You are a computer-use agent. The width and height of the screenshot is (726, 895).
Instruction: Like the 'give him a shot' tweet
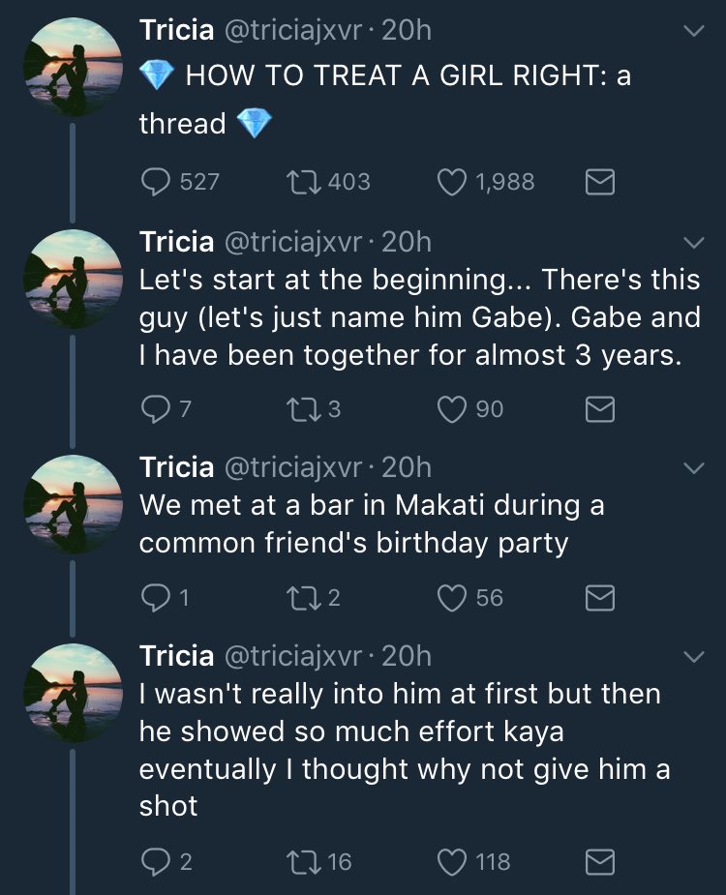pyautogui.click(x=452, y=861)
